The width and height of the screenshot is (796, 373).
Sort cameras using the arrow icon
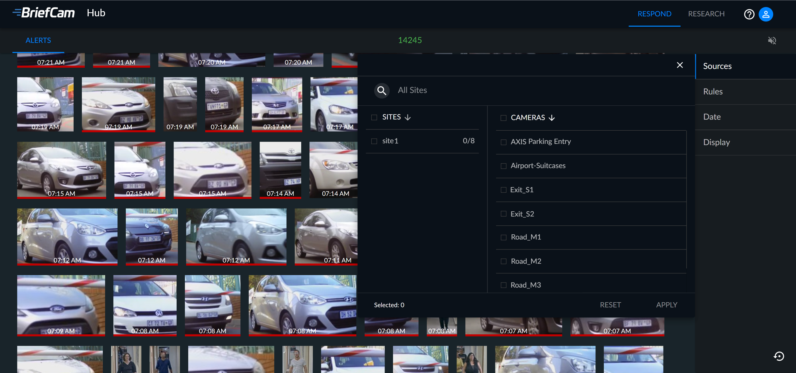click(x=552, y=118)
